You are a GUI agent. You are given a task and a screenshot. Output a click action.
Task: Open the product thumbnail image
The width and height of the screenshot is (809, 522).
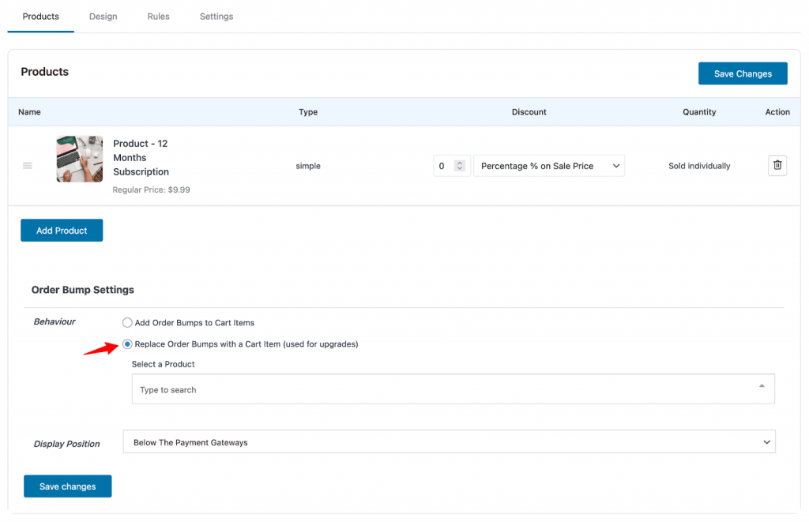click(80, 159)
